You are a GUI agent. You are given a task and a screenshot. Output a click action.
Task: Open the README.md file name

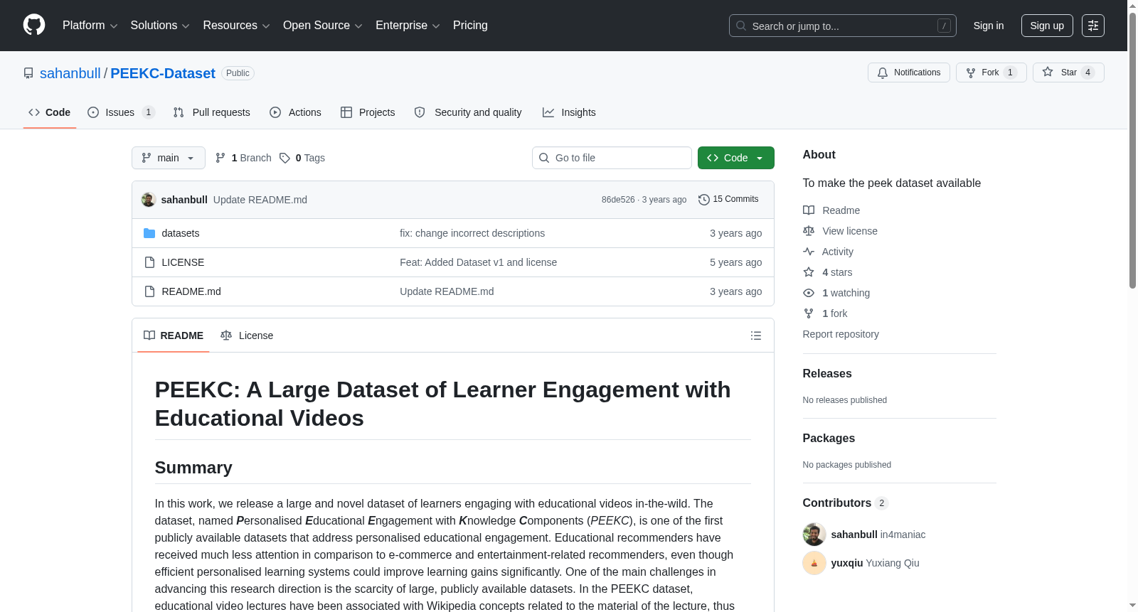(x=191, y=291)
